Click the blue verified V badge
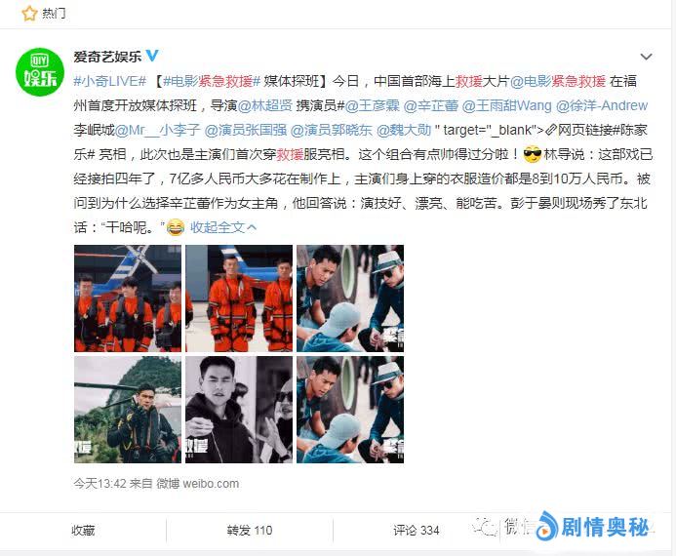Image resolution: width=676 pixels, height=556 pixels. coord(152,56)
